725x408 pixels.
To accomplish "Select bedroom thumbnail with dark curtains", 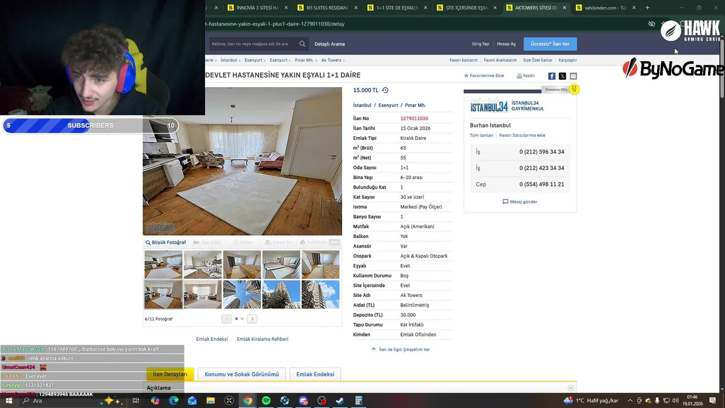I will [242, 265].
